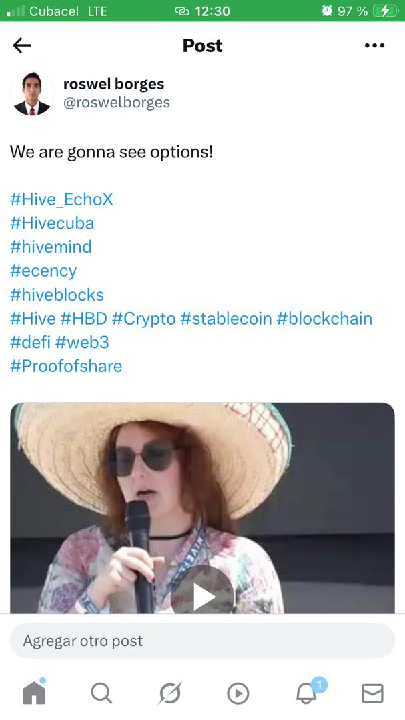The height and width of the screenshot is (720, 405).
Task: Open the #hiveblocks hashtag
Action: [57, 295]
